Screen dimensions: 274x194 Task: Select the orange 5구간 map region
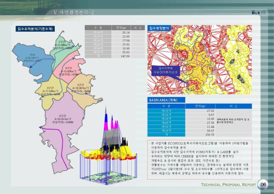tap(82, 89)
